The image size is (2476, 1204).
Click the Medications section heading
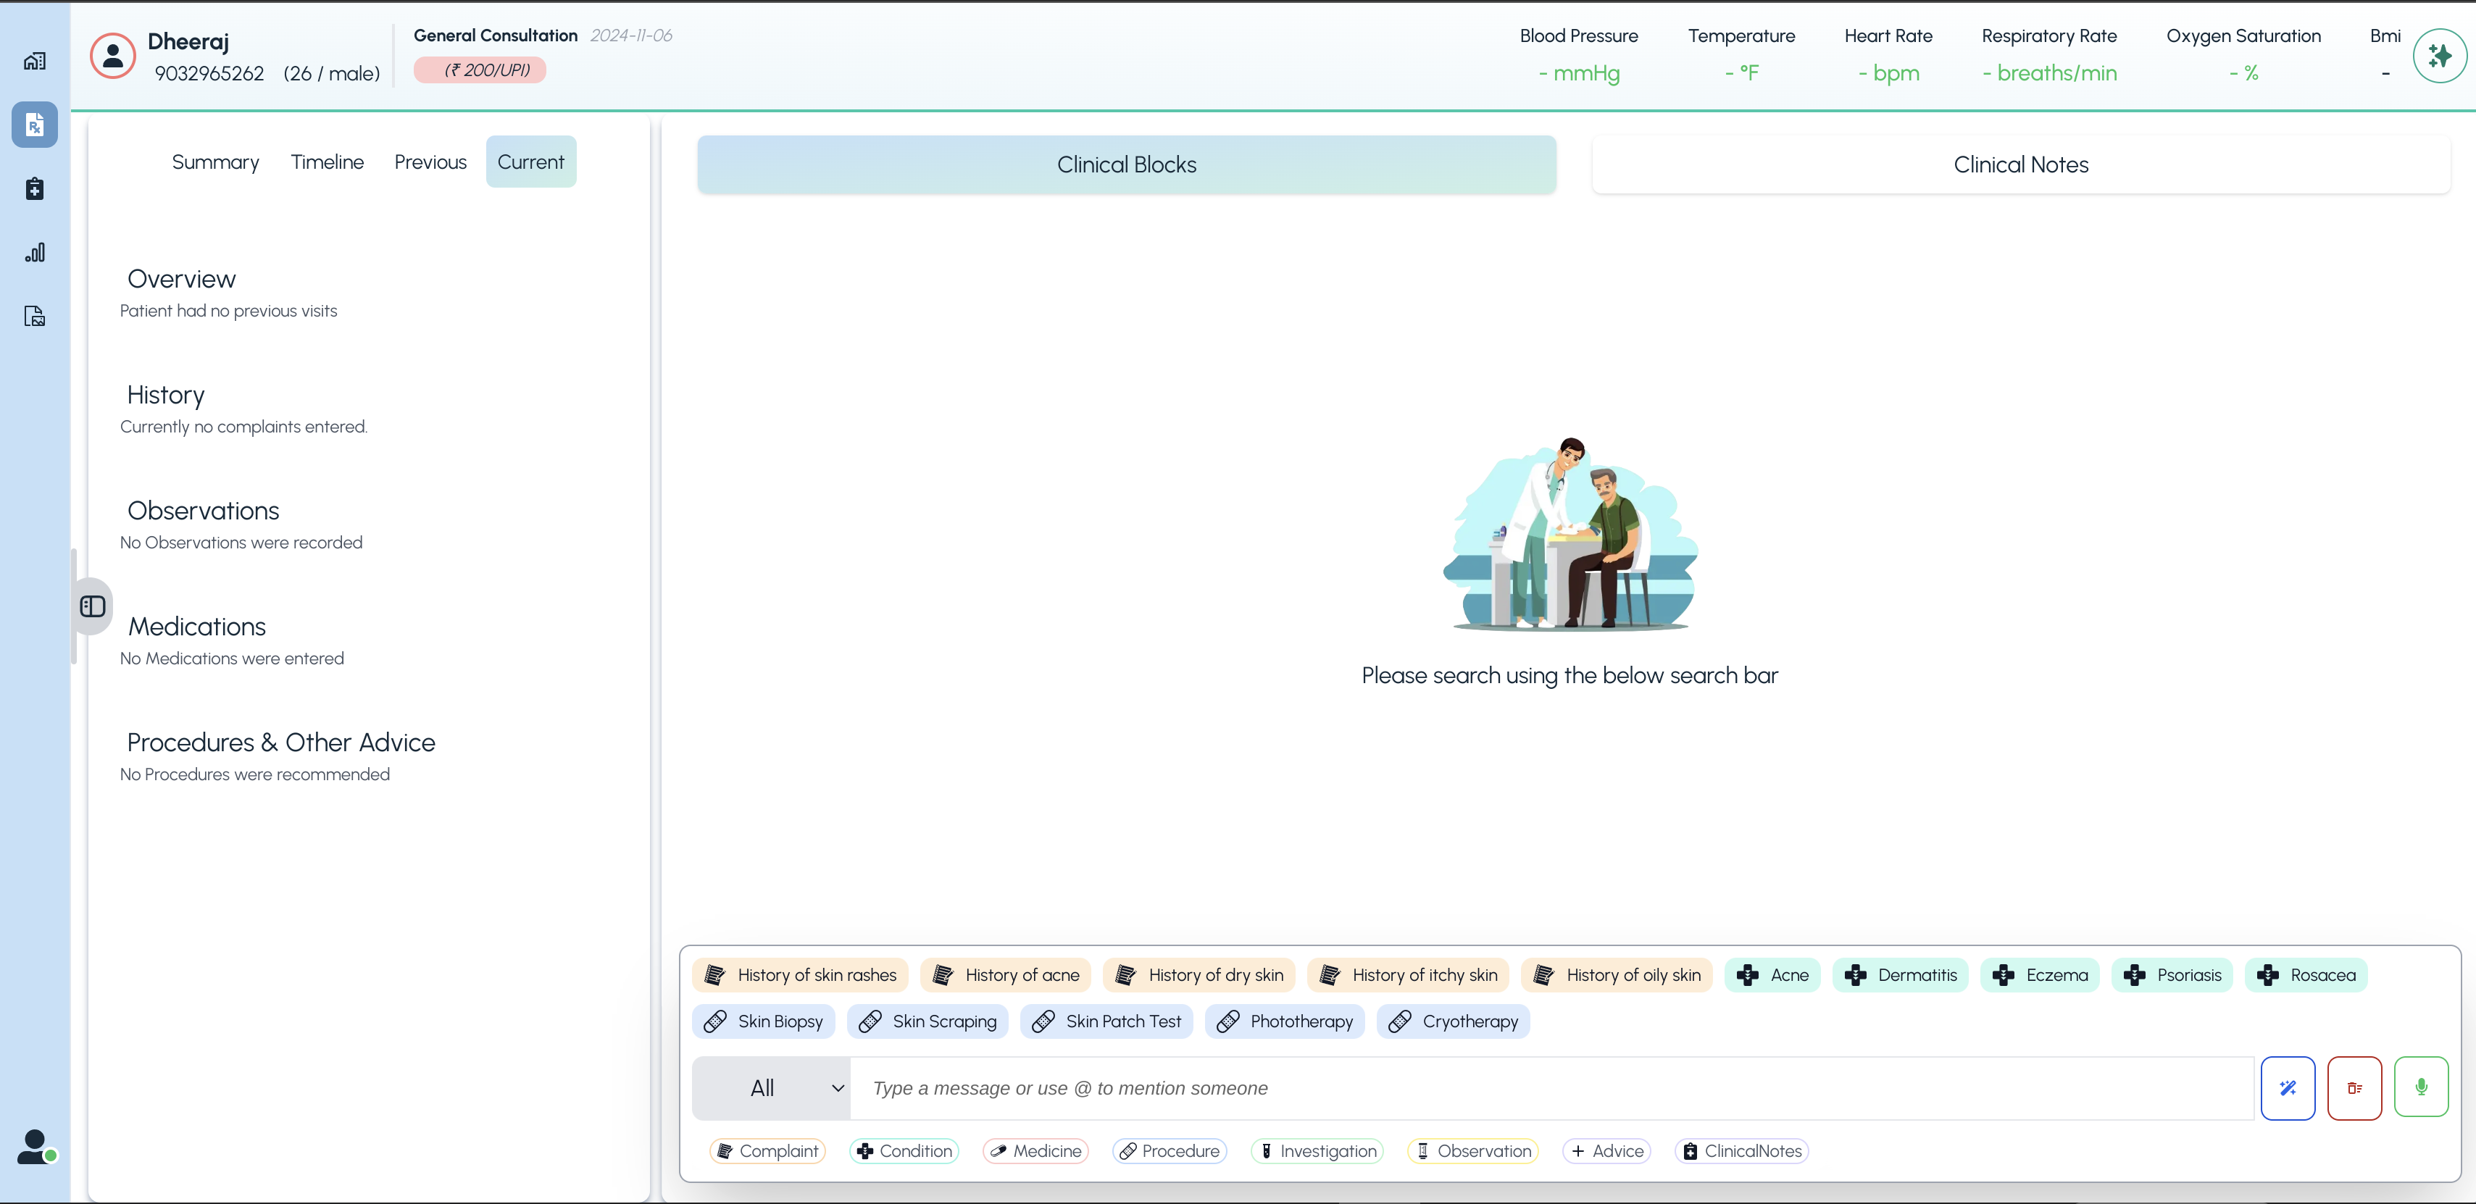(197, 627)
